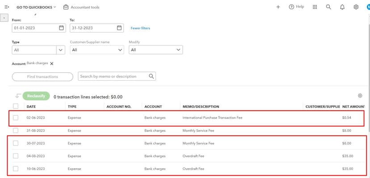
Task: Click the $8.00 amount in 30-07-2023 row
Action: [x=347, y=143]
